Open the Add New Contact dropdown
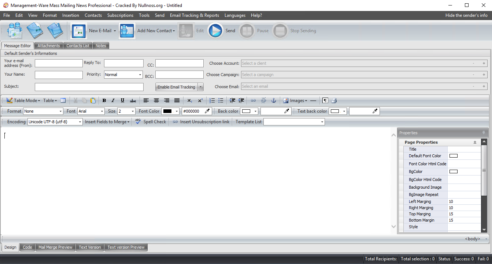 (174, 31)
